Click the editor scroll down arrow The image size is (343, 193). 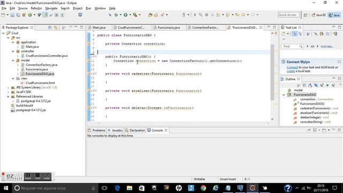tap(272, 119)
